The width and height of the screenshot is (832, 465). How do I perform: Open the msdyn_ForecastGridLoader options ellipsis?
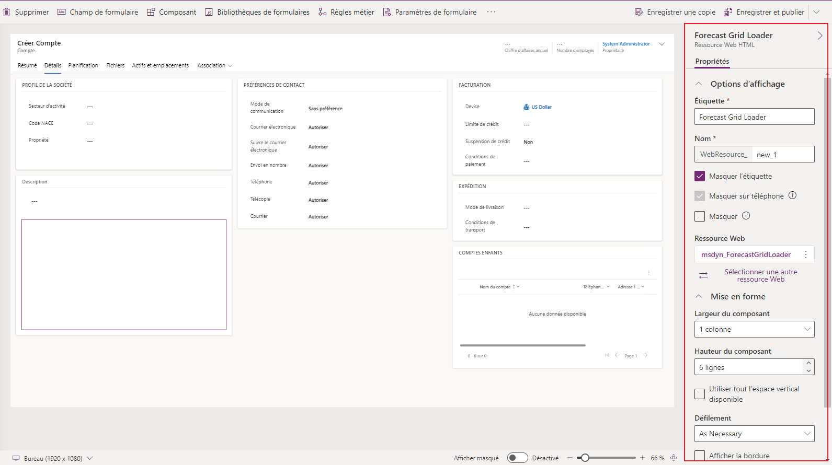pyautogui.click(x=806, y=254)
